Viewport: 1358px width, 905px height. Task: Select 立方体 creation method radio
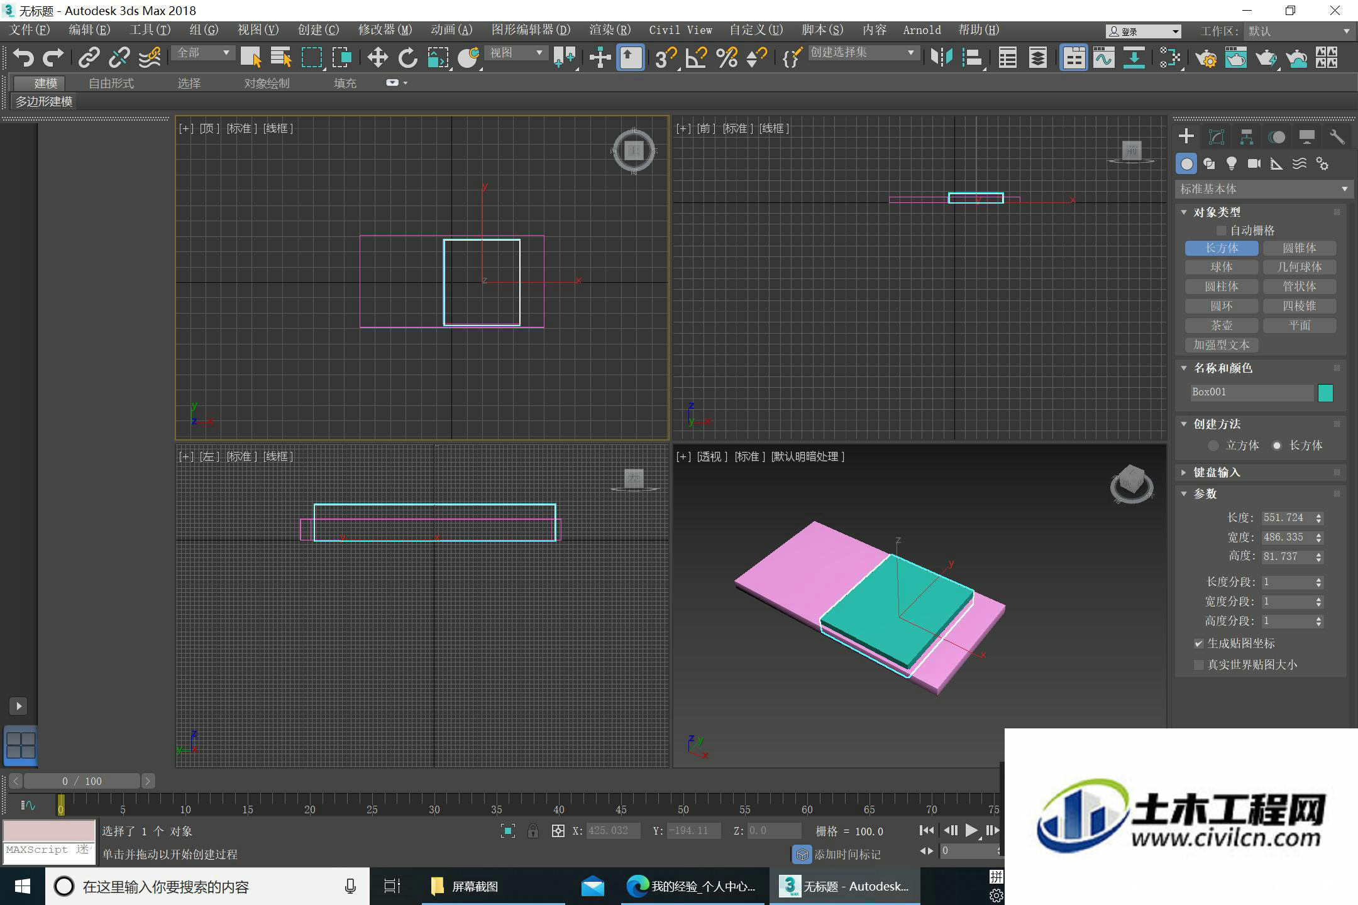point(1213,446)
